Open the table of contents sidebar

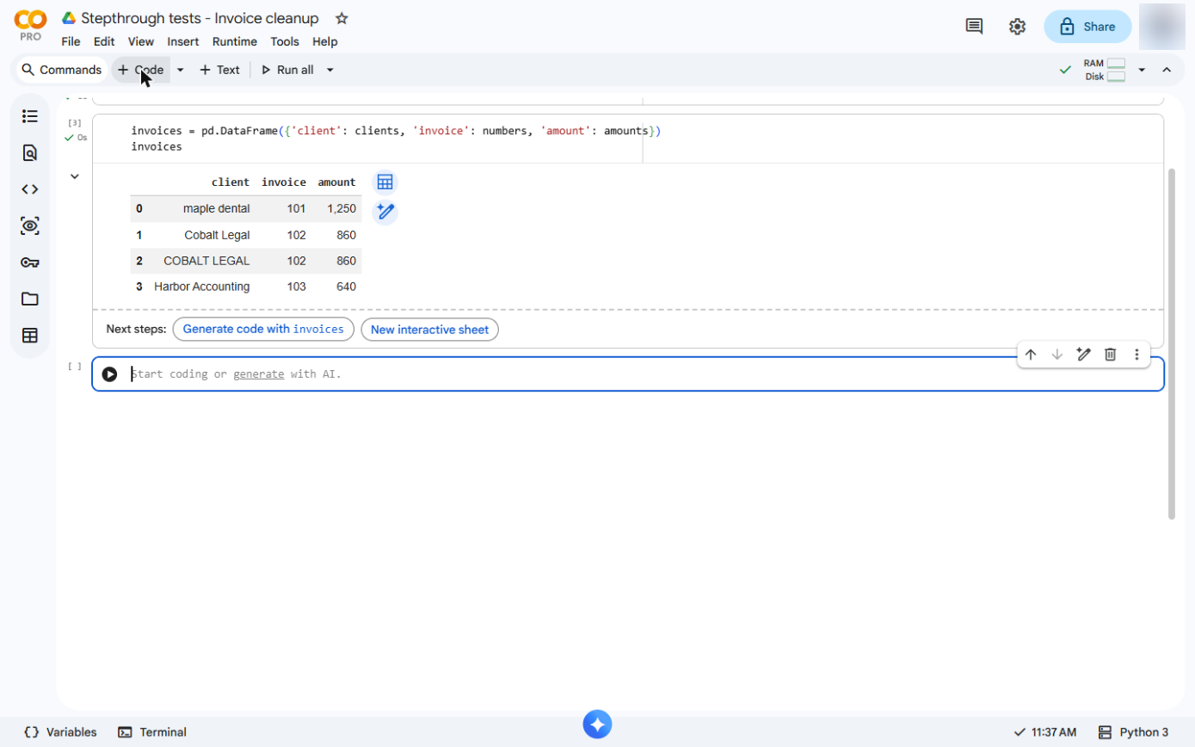pos(30,116)
